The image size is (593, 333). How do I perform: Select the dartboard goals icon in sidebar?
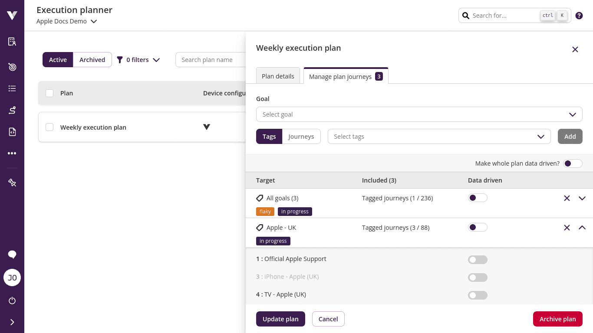pyautogui.click(x=12, y=67)
